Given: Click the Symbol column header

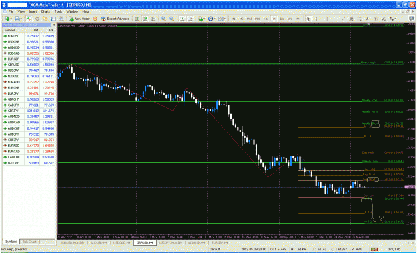Looking at the screenshot, I should [13, 30].
